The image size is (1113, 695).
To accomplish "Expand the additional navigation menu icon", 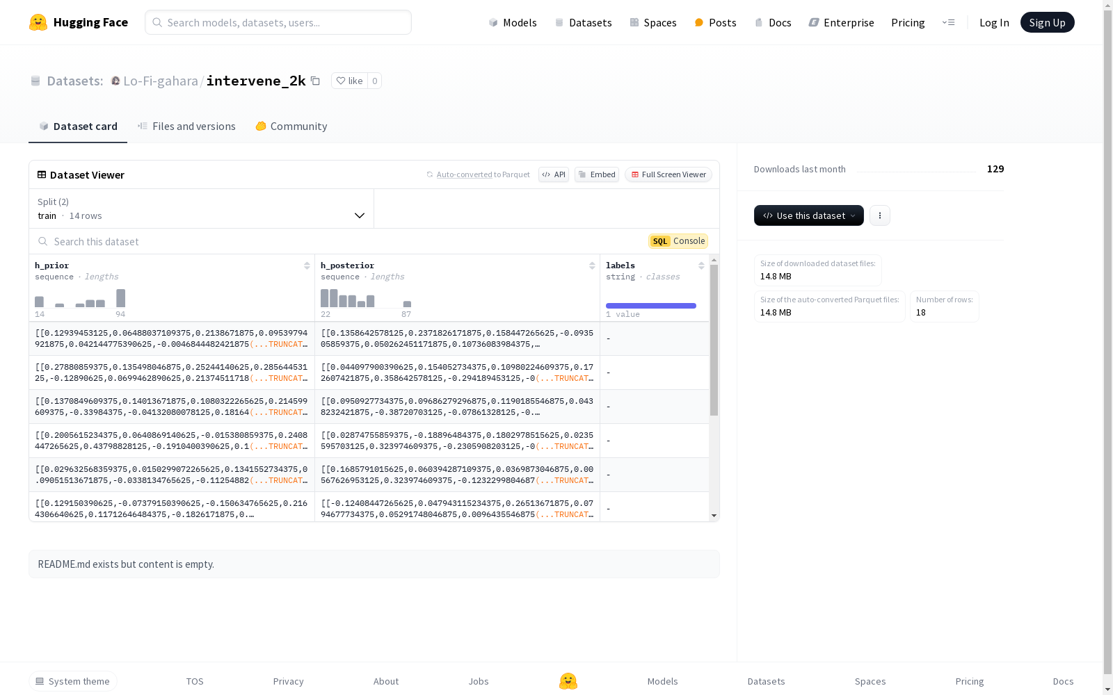I will tap(948, 22).
